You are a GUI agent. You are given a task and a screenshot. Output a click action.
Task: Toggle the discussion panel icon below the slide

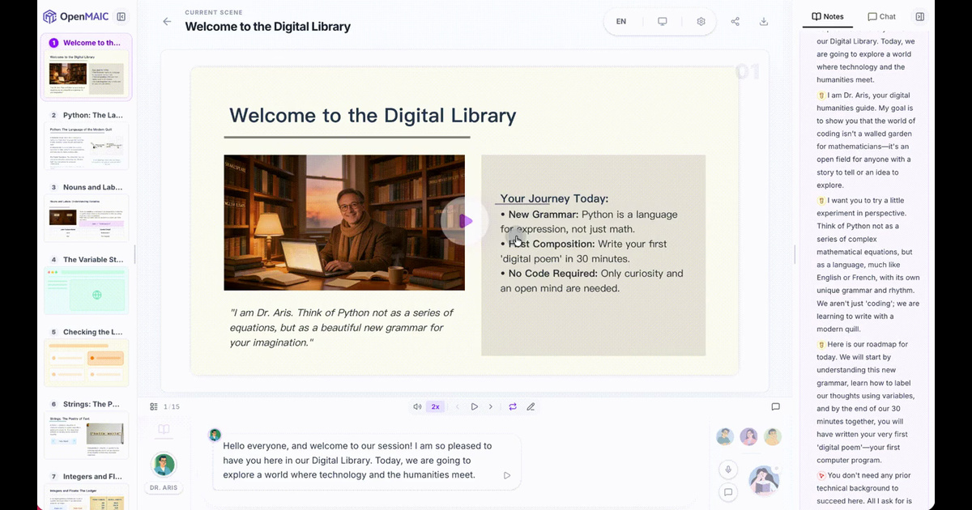775,406
